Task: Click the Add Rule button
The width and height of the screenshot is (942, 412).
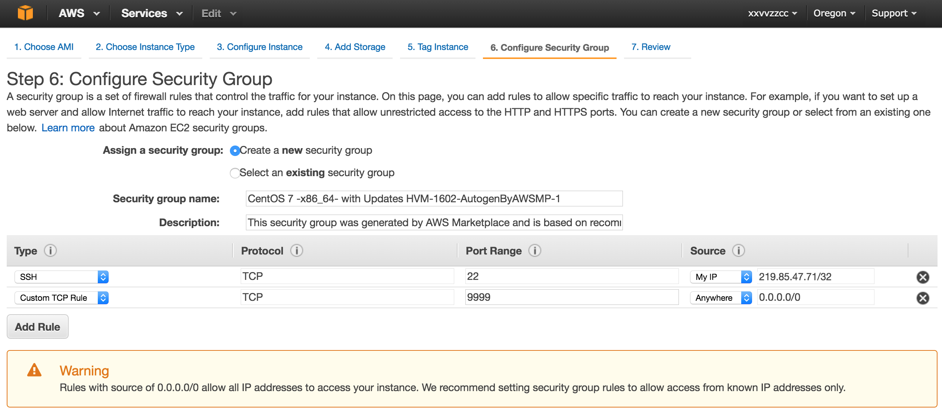Action: (38, 327)
